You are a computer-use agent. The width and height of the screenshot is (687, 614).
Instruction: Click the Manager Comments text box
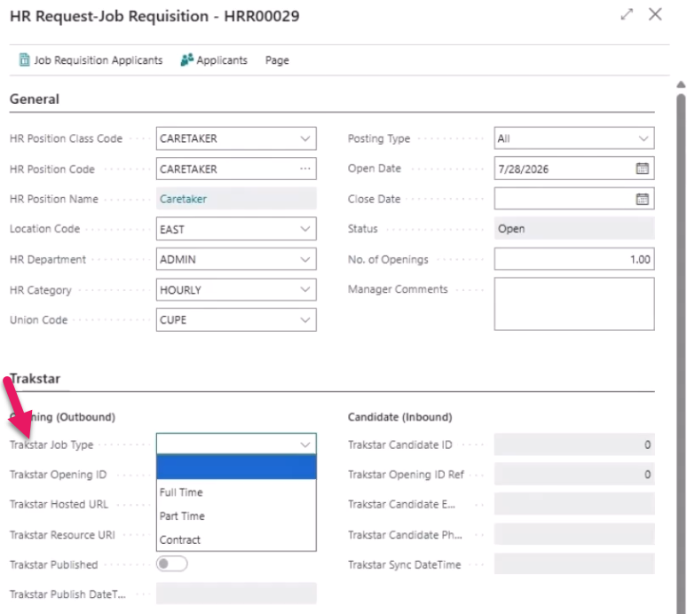(x=574, y=303)
